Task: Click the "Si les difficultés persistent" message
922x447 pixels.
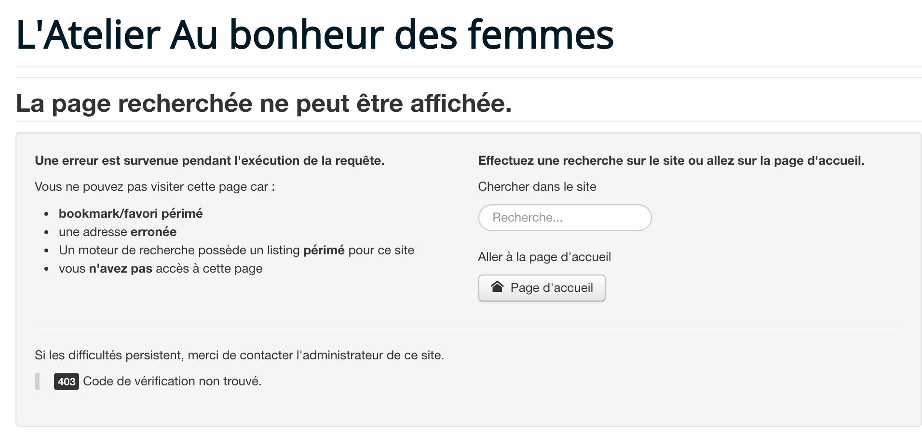Action: [239, 355]
